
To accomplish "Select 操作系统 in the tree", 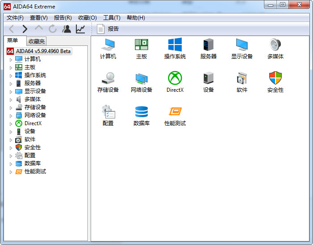I will click(35, 75).
